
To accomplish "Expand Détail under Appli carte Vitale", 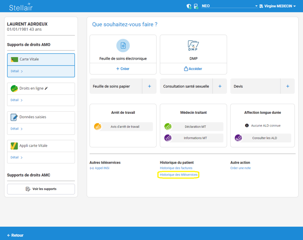I will 17,157.
